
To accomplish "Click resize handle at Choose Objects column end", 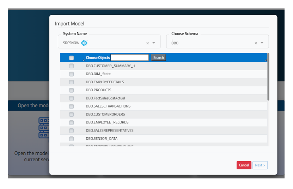I will tap(266, 60).
